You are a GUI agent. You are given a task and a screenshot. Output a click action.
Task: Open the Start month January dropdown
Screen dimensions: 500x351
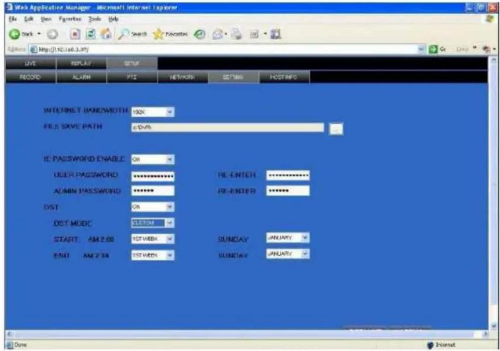coord(305,238)
